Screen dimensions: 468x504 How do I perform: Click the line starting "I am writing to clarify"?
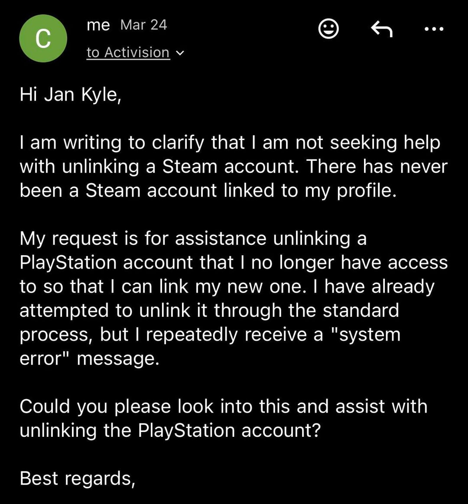tap(230, 143)
